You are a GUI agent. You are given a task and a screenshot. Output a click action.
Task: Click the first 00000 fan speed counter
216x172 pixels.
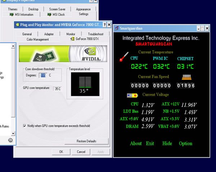[140, 86]
